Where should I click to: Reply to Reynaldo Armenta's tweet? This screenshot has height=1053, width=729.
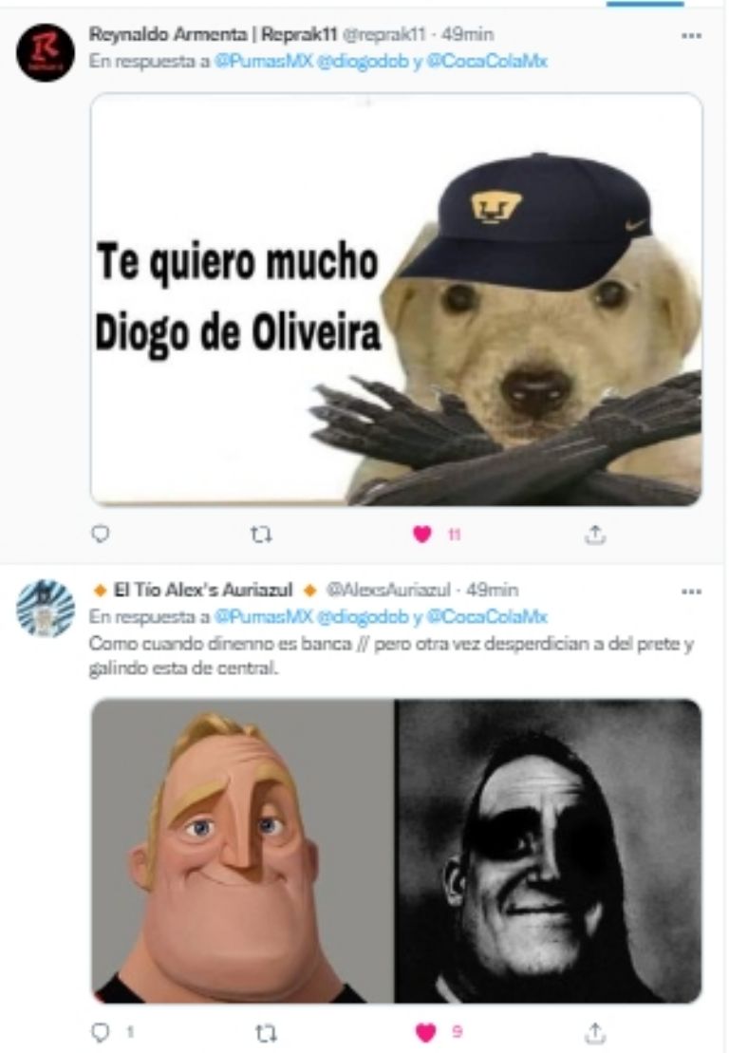click(x=100, y=534)
